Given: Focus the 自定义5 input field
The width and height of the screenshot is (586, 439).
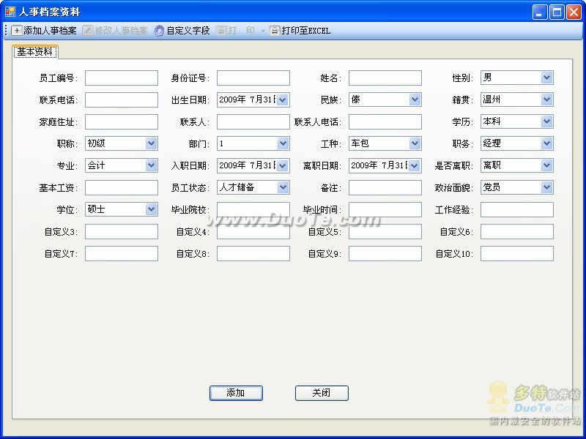Looking at the screenshot, I should (x=385, y=232).
